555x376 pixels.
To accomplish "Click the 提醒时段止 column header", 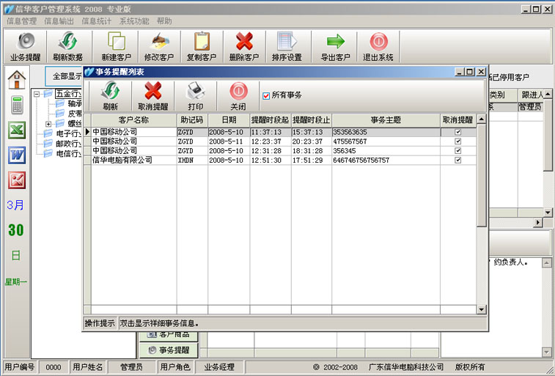I will point(312,120).
